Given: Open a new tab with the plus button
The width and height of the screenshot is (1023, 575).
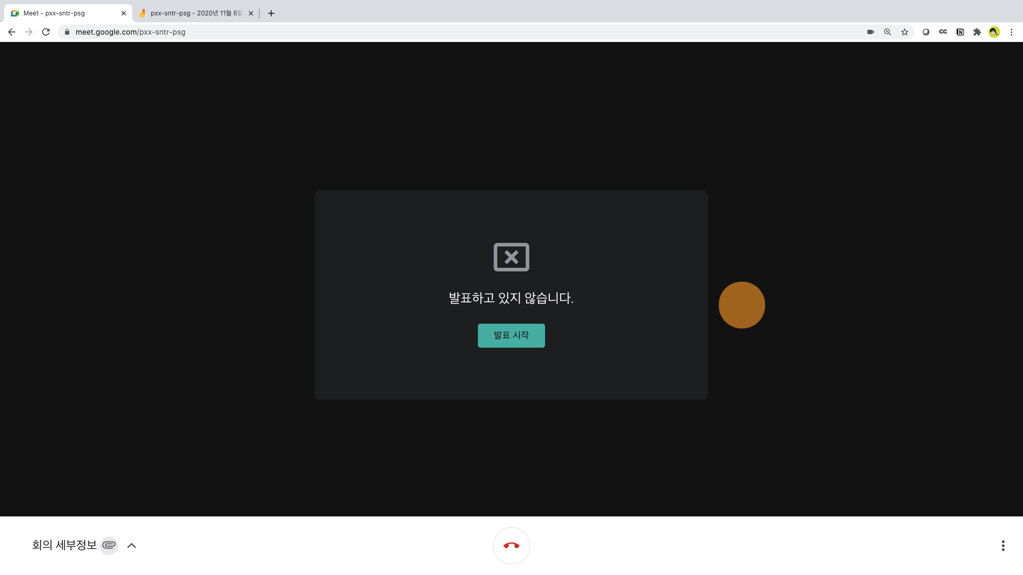Looking at the screenshot, I should click(x=271, y=13).
